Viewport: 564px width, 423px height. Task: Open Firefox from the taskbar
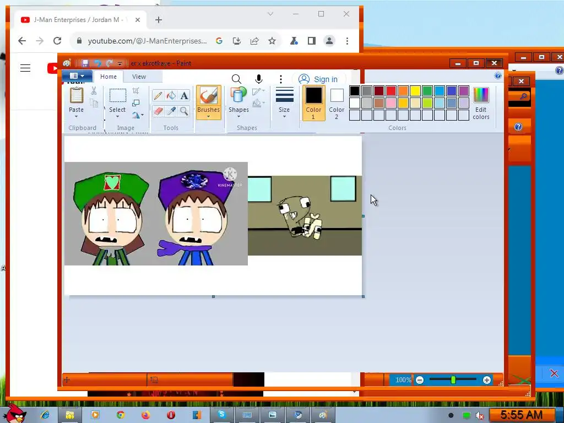coord(145,415)
